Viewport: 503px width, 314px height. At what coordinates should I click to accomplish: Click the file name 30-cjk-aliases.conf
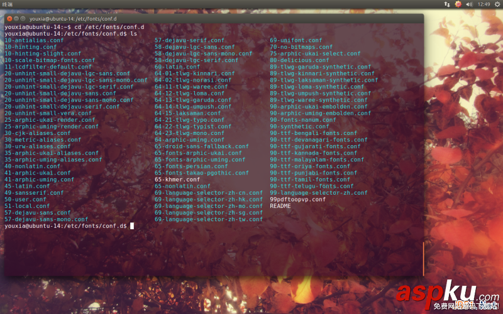[38, 133]
